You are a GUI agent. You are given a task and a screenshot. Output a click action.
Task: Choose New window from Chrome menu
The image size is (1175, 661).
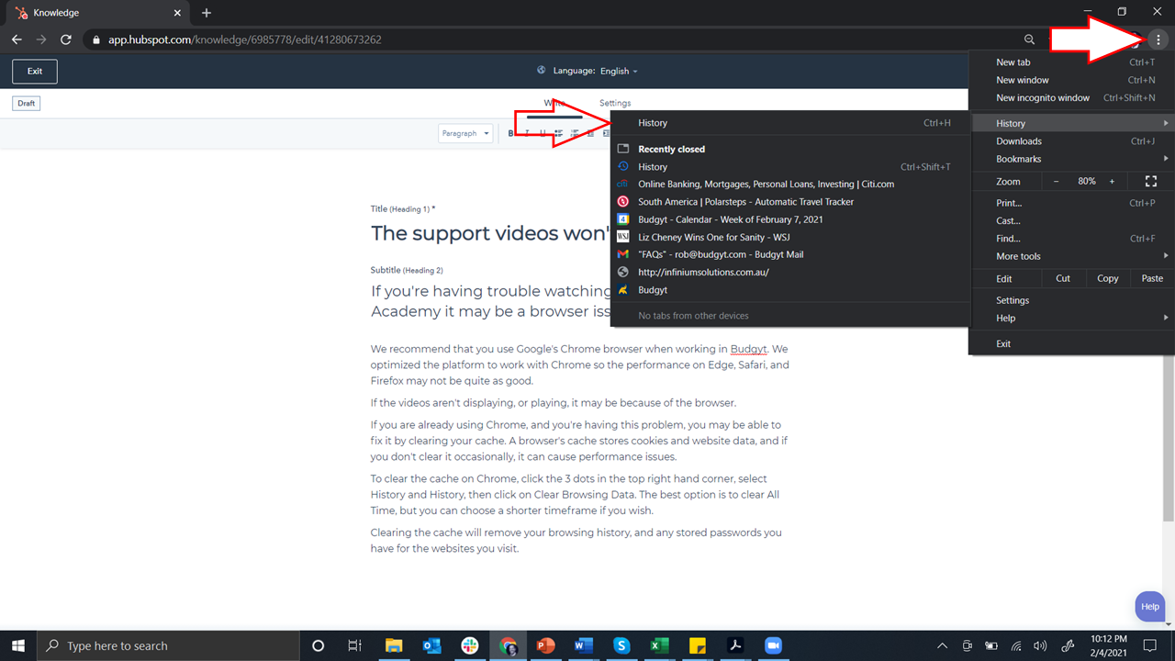pyautogui.click(x=1071, y=80)
